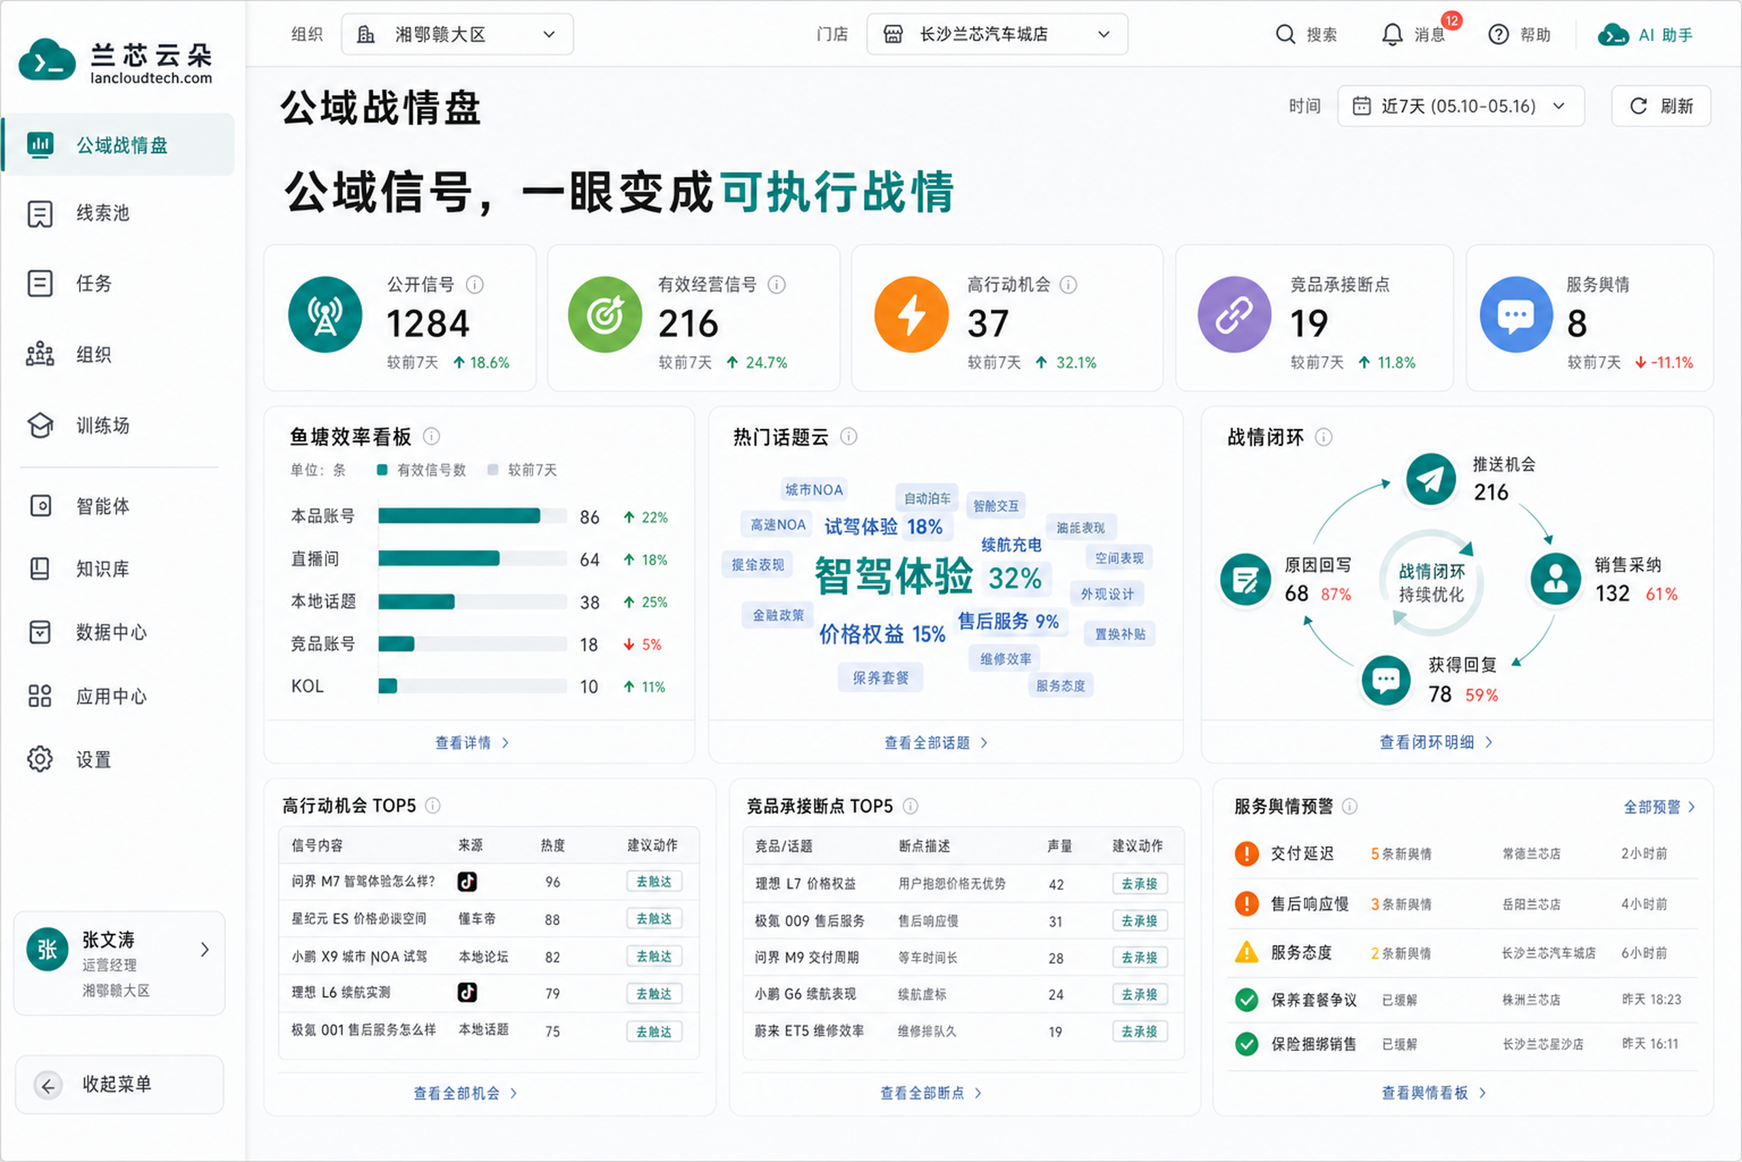
Task: Click the TikTok icon in 理想 L6 row
Action: tap(467, 992)
